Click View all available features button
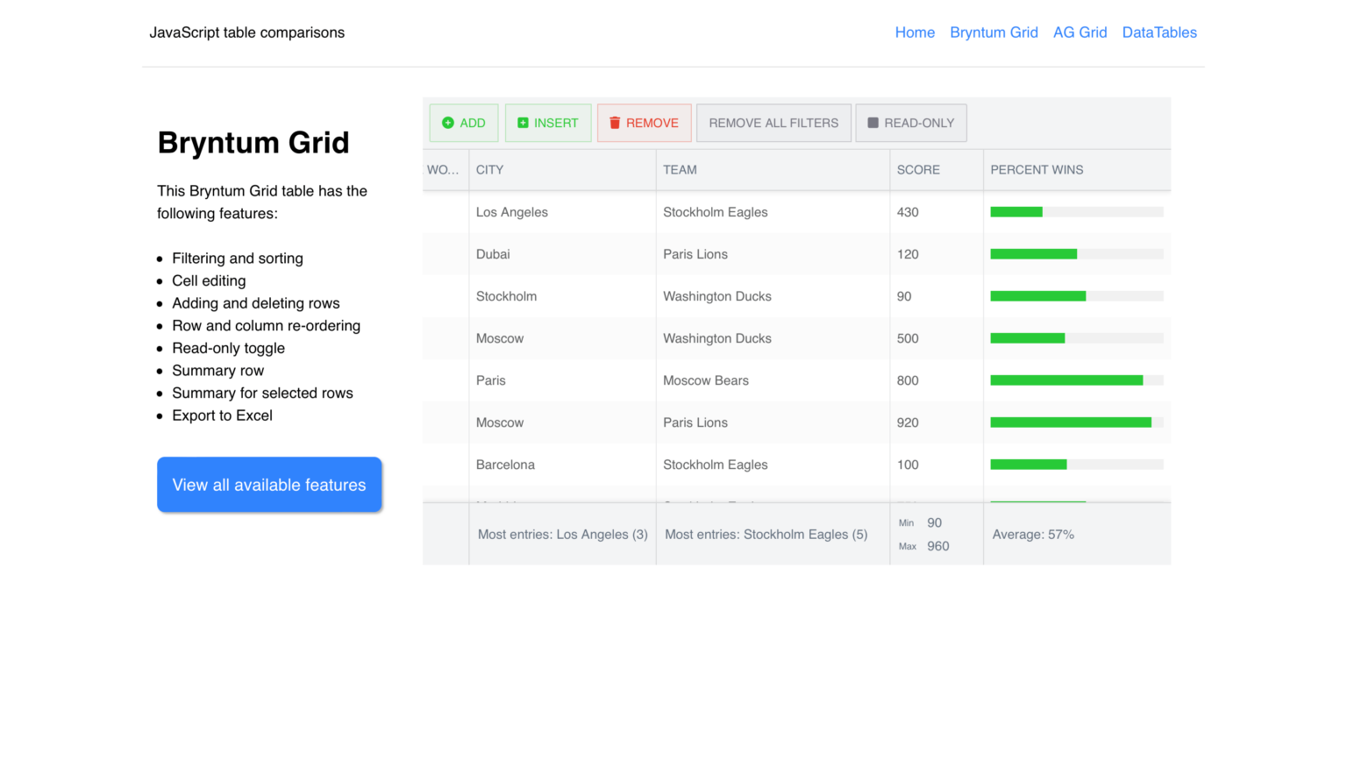The width and height of the screenshot is (1347, 766). point(269,485)
